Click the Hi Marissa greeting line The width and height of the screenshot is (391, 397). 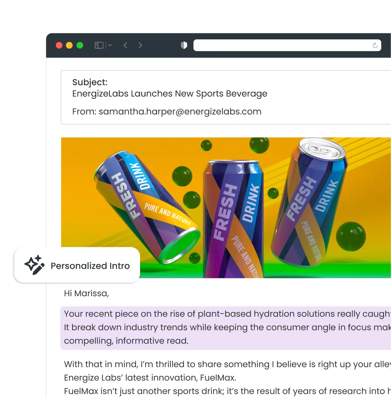(x=86, y=293)
